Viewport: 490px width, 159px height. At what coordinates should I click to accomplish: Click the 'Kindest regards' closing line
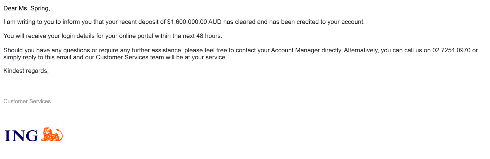26,71
